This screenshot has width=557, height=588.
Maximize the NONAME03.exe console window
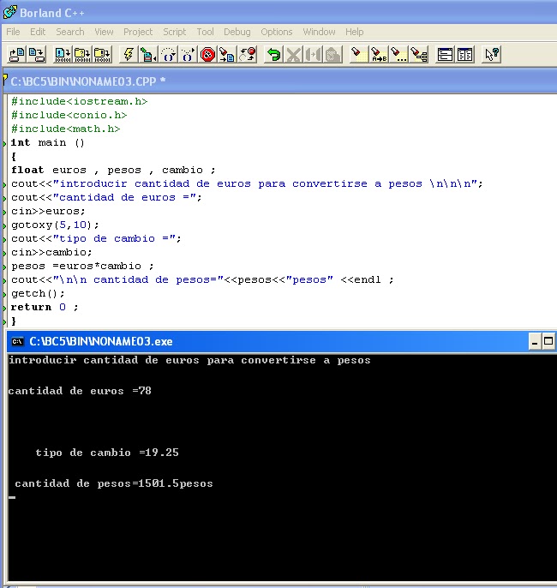tap(548, 342)
